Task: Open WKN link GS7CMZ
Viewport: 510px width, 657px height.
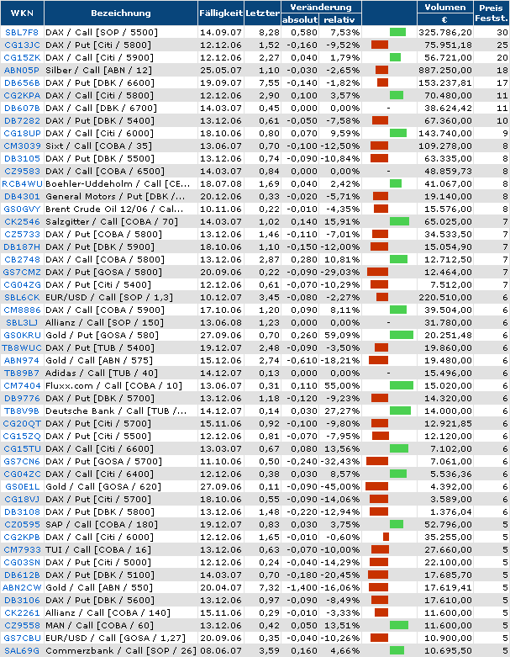Action: click(x=22, y=272)
